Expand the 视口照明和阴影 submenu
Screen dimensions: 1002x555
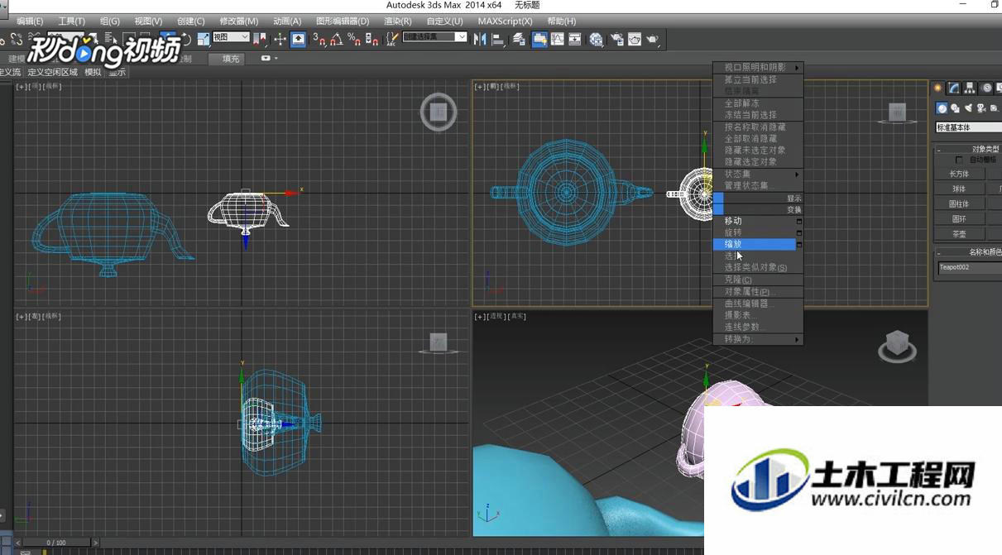pyautogui.click(x=758, y=68)
